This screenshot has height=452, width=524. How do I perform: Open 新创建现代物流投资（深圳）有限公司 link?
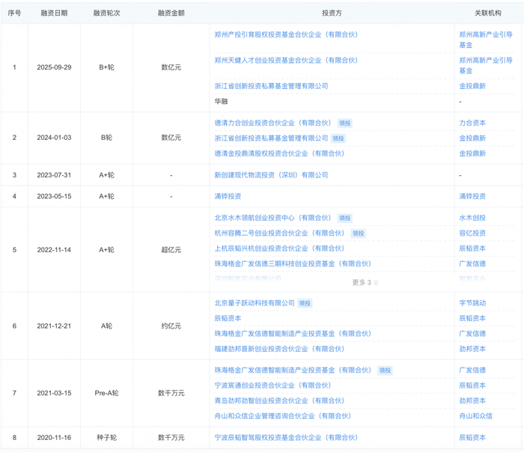click(271, 174)
